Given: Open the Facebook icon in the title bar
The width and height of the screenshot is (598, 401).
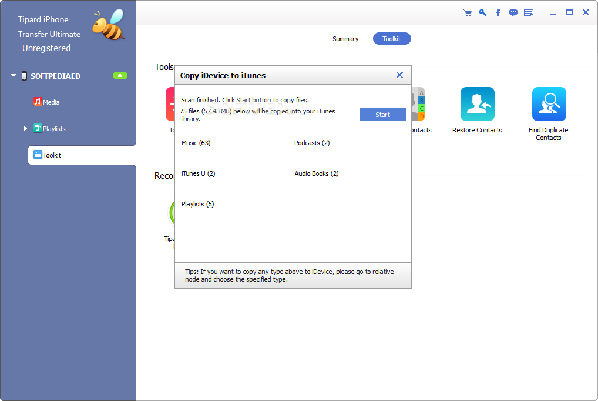Looking at the screenshot, I should (x=498, y=13).
